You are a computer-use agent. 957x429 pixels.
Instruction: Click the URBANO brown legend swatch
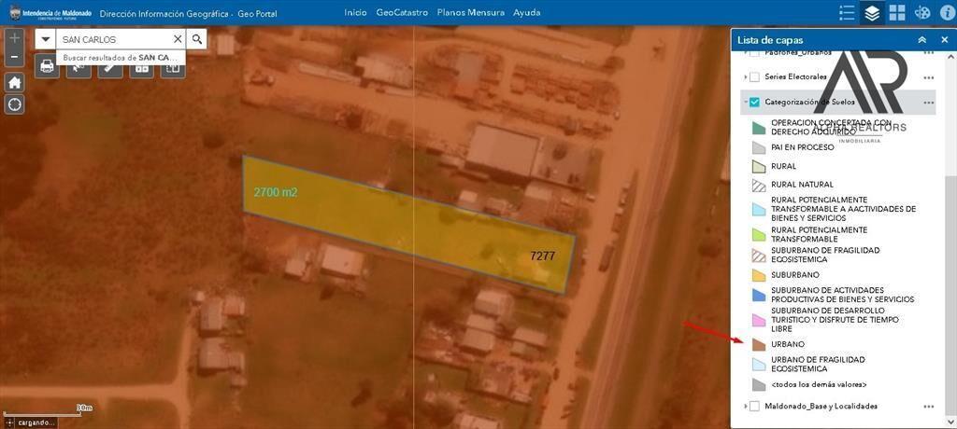point(759,344)
